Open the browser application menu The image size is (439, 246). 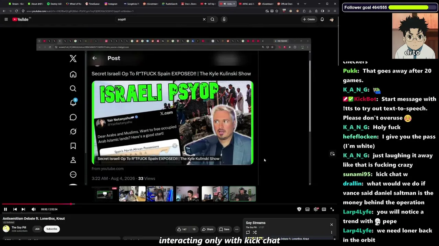point(335,11)
